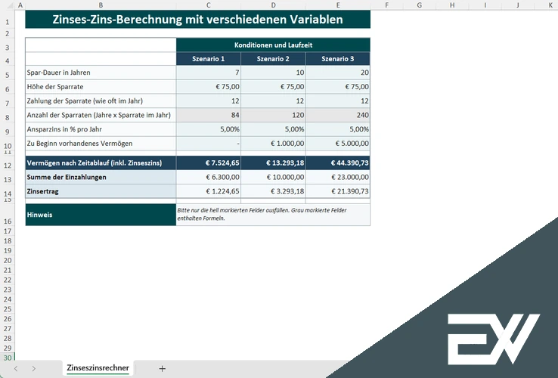Screen dimensions: 558x378
Task: Select column J header
Action: [x=517, y=5]
